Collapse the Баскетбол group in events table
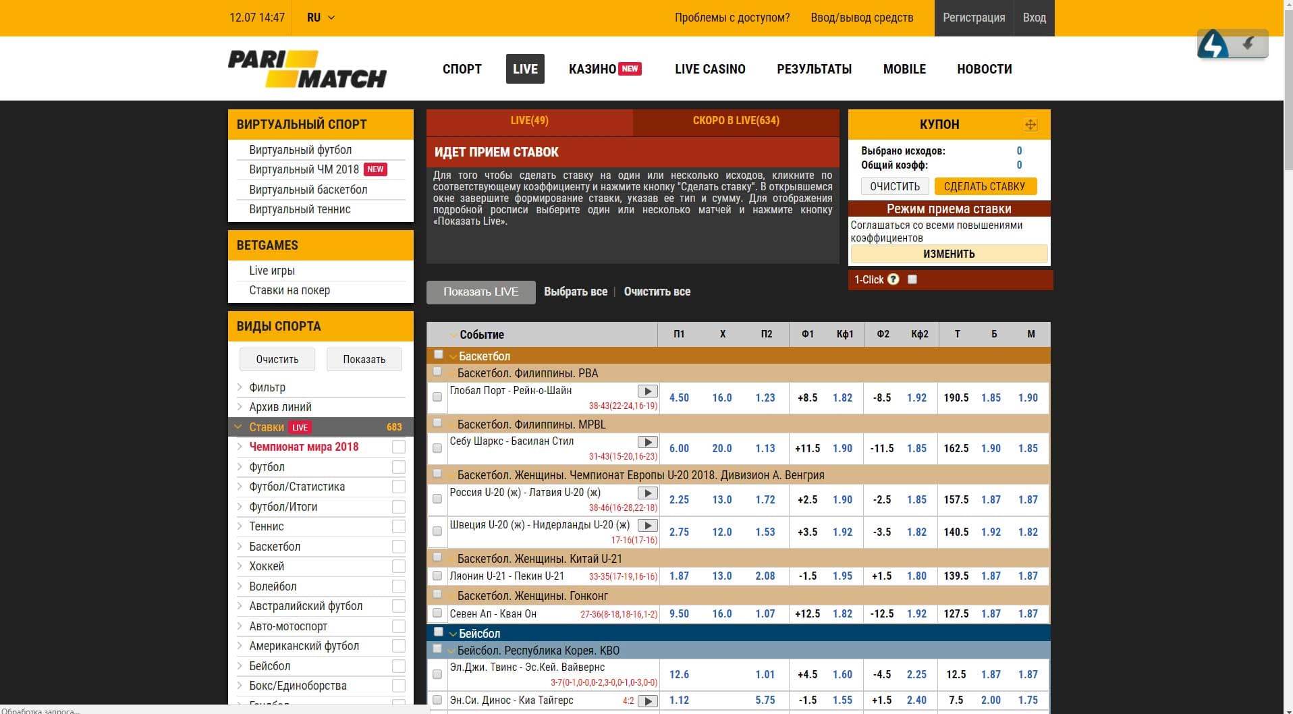This screenshot has width=1293, height=714. (453, 356)
